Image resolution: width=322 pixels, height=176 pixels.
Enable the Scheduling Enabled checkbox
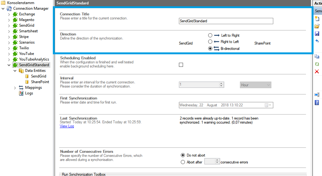tap(181, 65)
